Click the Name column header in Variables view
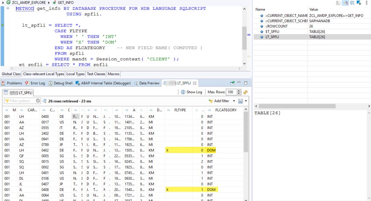This screenshot has width=371, height=201. coord(281,9)
